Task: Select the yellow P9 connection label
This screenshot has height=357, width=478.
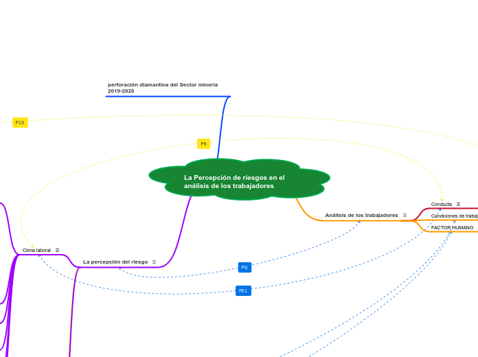Action: (x=204, y=144)
